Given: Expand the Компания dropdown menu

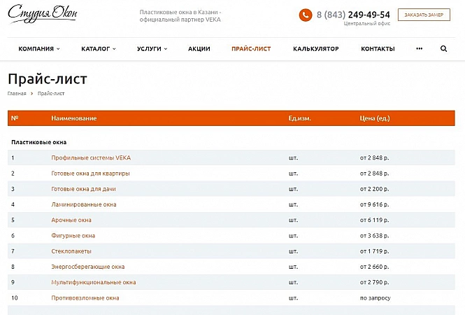Looking at the screenshot, I should [39, 49].
